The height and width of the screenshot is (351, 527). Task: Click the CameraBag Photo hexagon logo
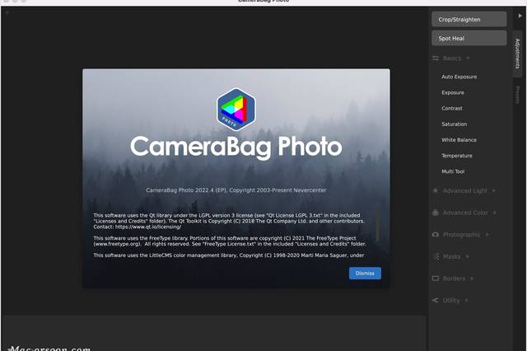click(236, 110)
